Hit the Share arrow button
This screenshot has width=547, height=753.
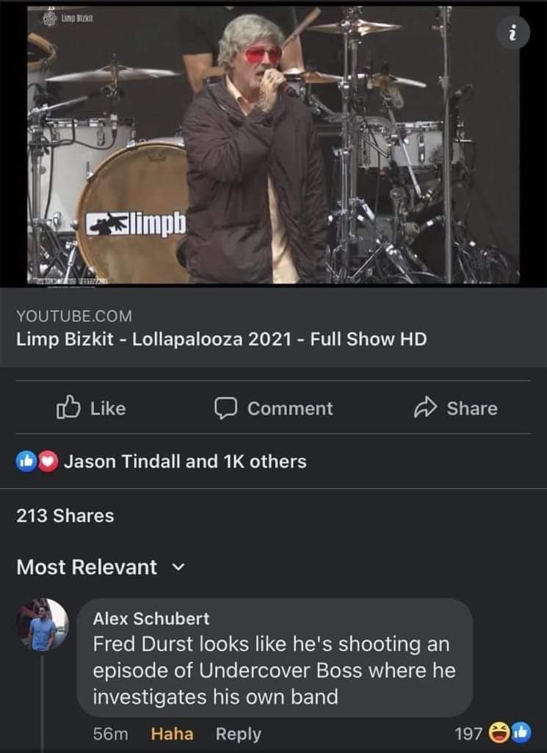(455, 408)
